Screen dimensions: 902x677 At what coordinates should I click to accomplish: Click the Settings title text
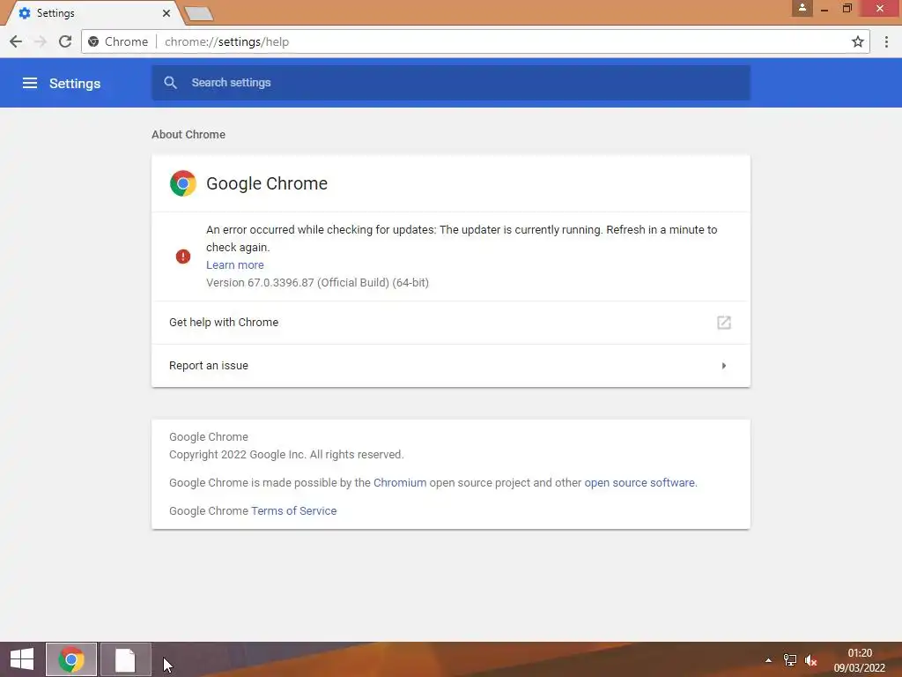(x=75, y=84)
